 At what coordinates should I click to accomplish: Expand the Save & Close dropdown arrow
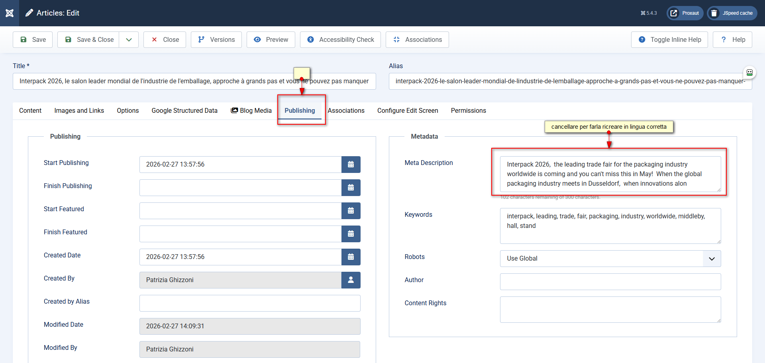tap(129, 40)
